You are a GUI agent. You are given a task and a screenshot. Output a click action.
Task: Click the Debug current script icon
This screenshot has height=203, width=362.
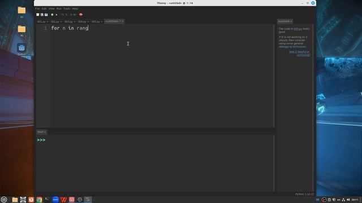pyautogui.click(x=57, y=15)
